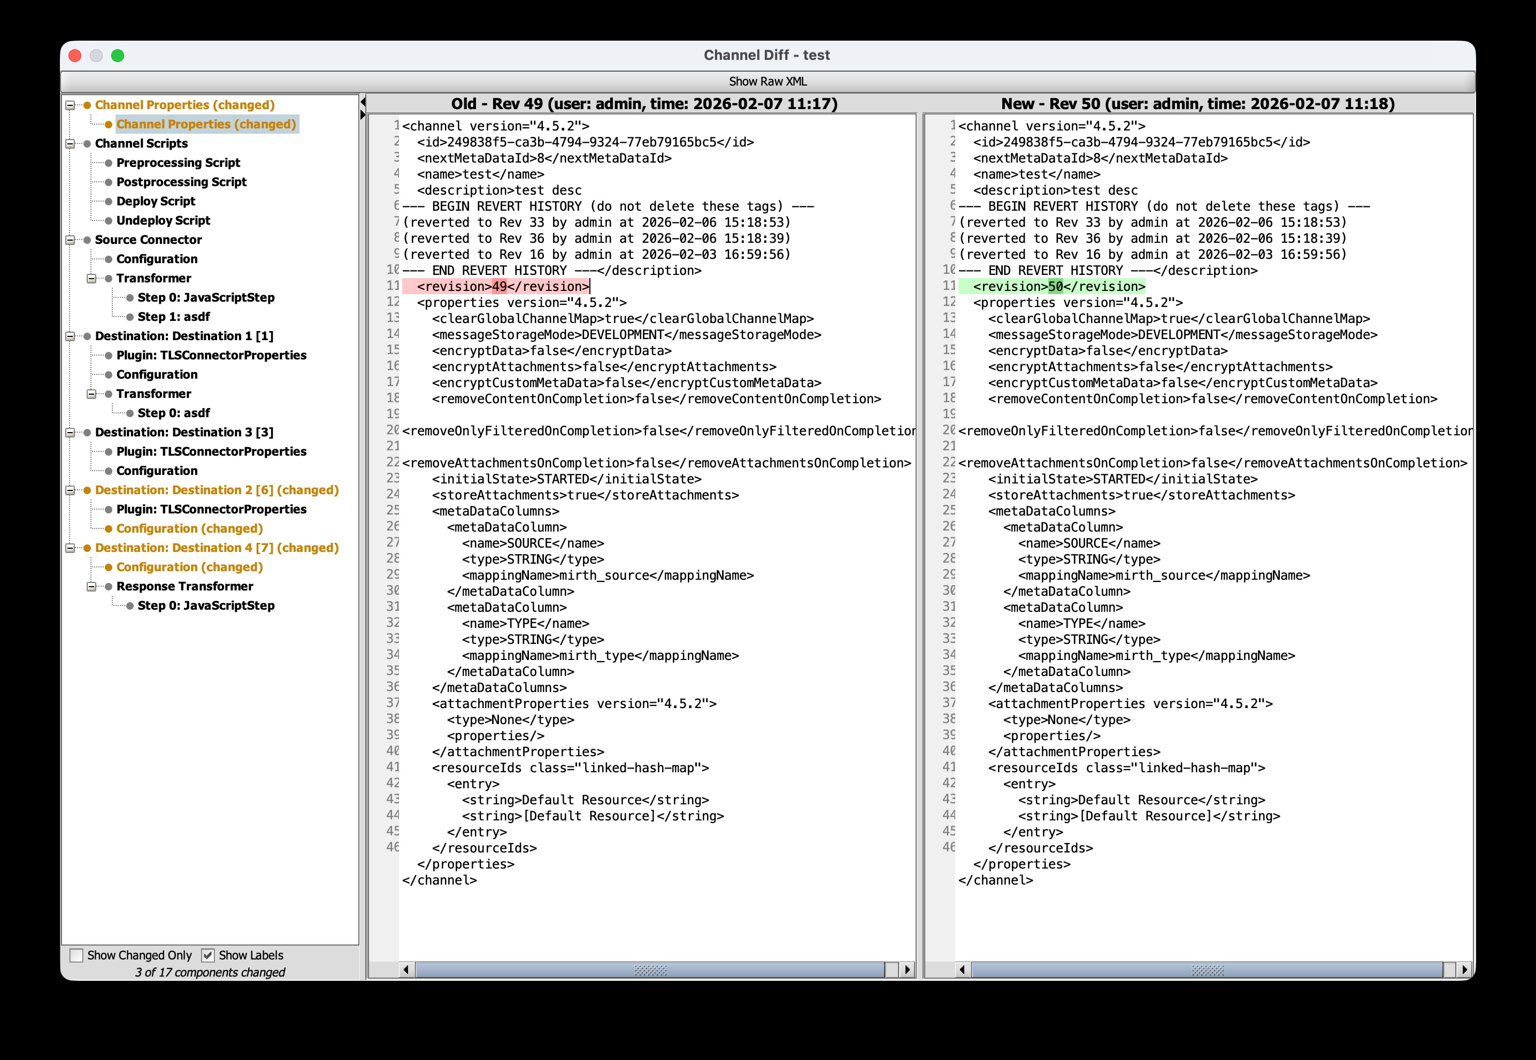Image resolution: width=1536 pixels, height=1060 pixels.
Task: Click the Source Connector tree label
Action: pos(148,240)
